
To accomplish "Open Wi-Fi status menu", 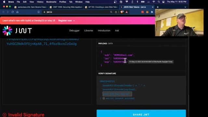I will pos(154,2).
